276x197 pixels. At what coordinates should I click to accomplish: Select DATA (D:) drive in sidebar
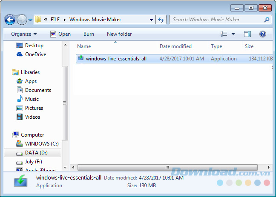pyautogui.click(x=36, y=153)
